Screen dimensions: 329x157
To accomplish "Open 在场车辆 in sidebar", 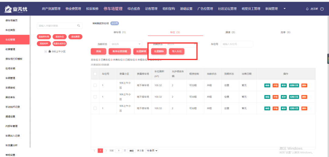I will point(10,69).
